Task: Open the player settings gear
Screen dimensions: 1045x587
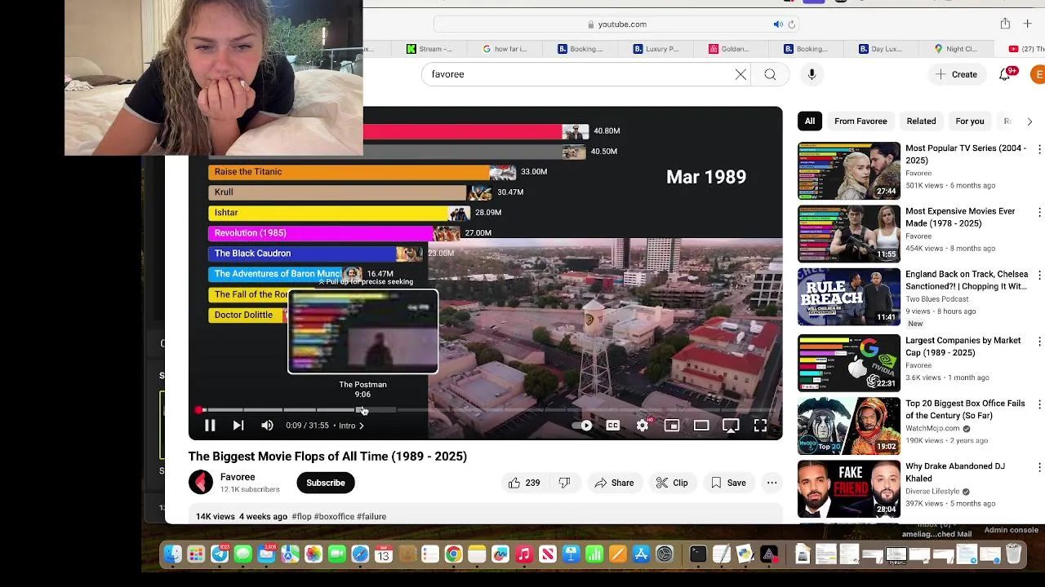Action: pos(643,426)
